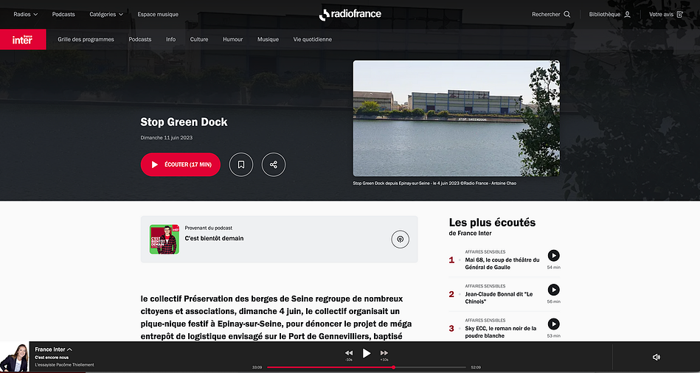This screenshot has height=373, width=700.
Task: Skip forward 10 seconds
Action: pyautogui.click(x=384, y=355)
